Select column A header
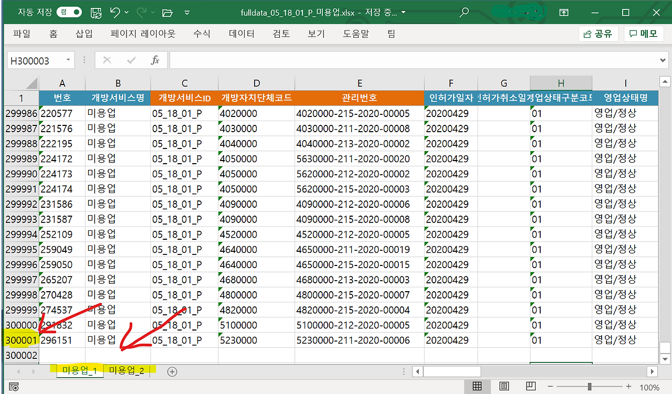The image size is (672, 394). (x=62, y=83)
